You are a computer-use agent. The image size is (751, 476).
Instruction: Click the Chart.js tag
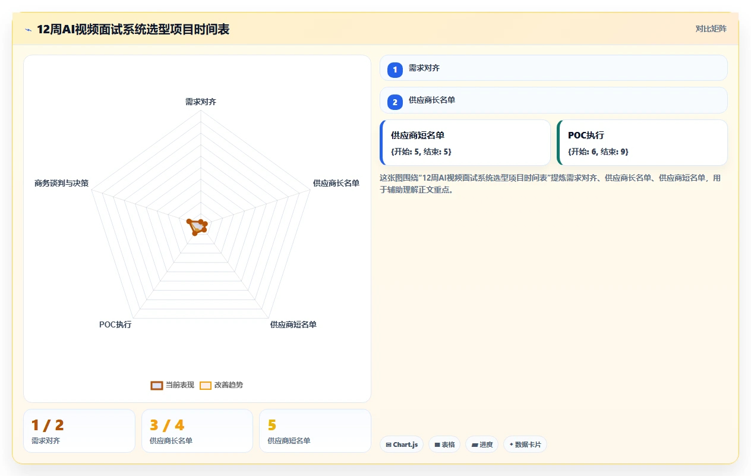402,445
